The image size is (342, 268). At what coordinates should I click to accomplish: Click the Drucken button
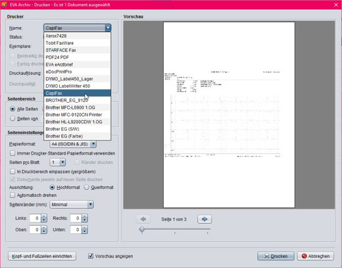pos(276,256)
